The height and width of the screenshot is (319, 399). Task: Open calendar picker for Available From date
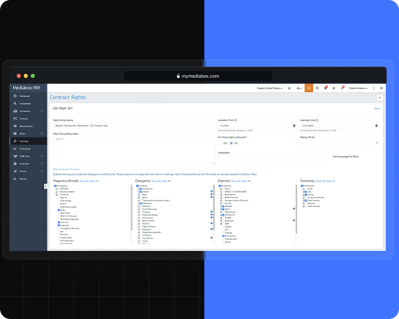point(294,125)
